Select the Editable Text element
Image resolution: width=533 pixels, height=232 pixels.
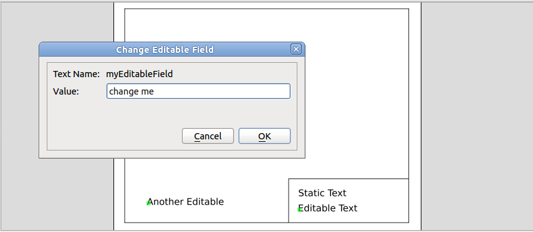click(x=328, y=208)
